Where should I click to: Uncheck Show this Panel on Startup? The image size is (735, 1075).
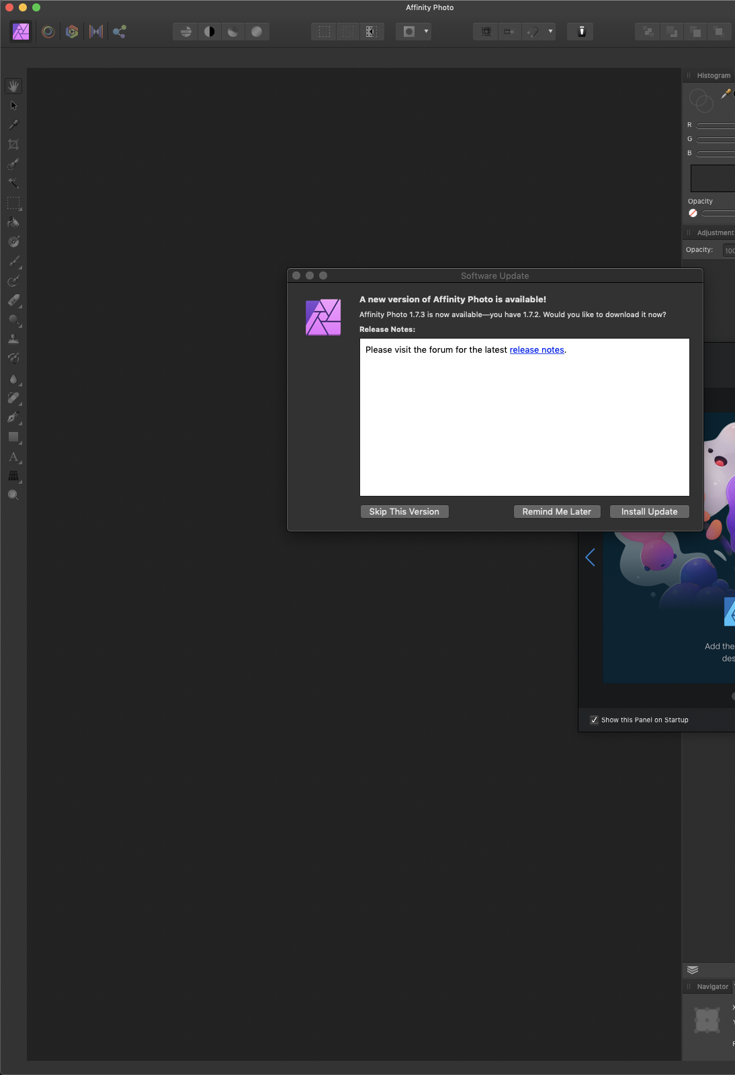pyautogui.click(x=594, y=720)
